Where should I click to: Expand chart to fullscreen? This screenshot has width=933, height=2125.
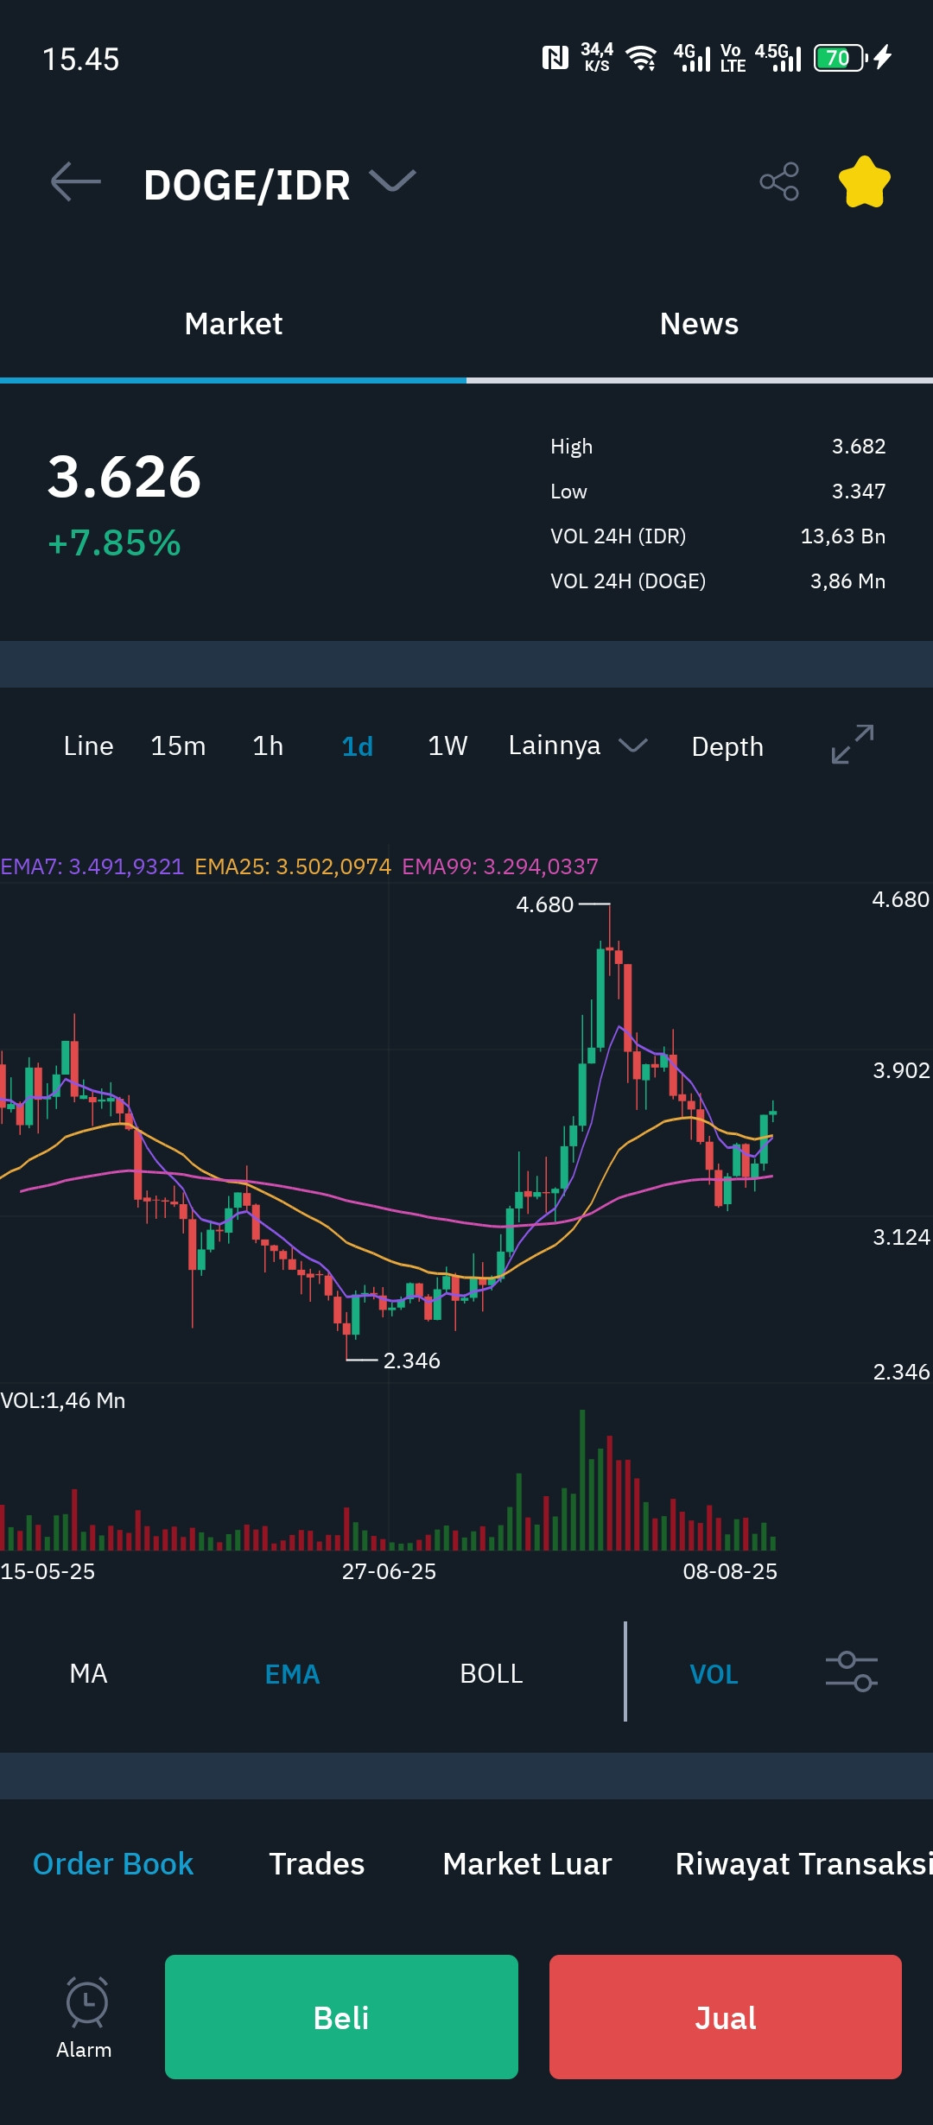coord(853,745)
